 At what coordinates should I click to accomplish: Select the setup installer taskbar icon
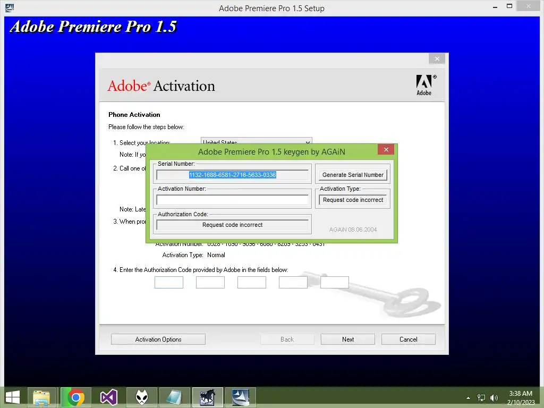click(241, 397)
